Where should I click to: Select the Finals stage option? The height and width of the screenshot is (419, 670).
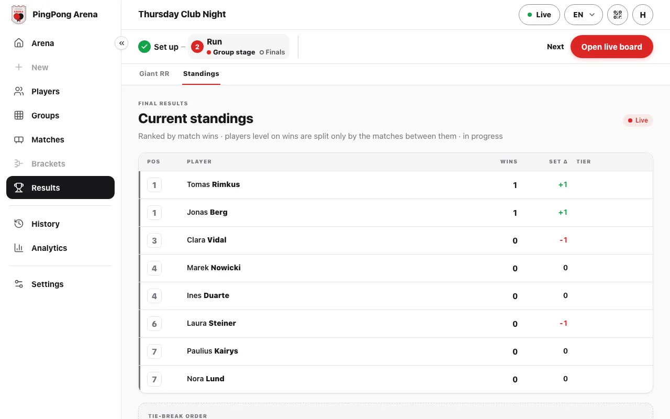(272, 52)
